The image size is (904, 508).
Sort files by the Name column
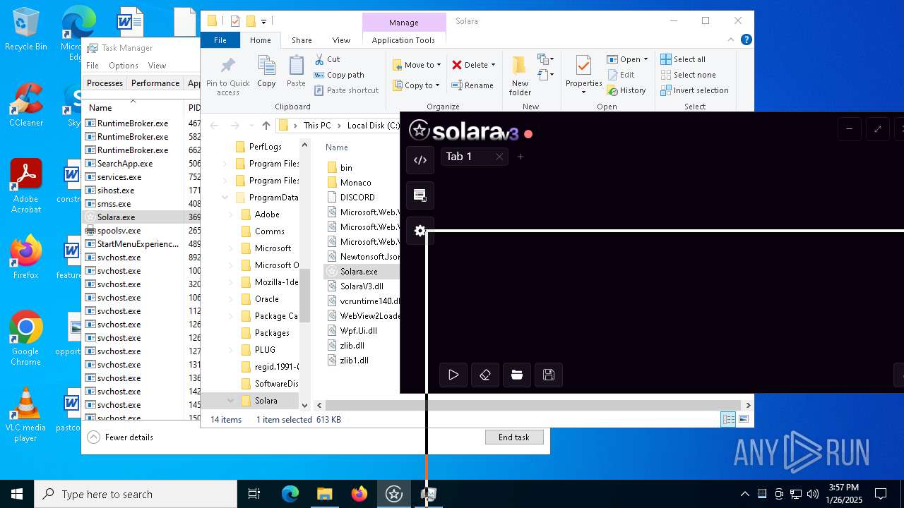337,147
